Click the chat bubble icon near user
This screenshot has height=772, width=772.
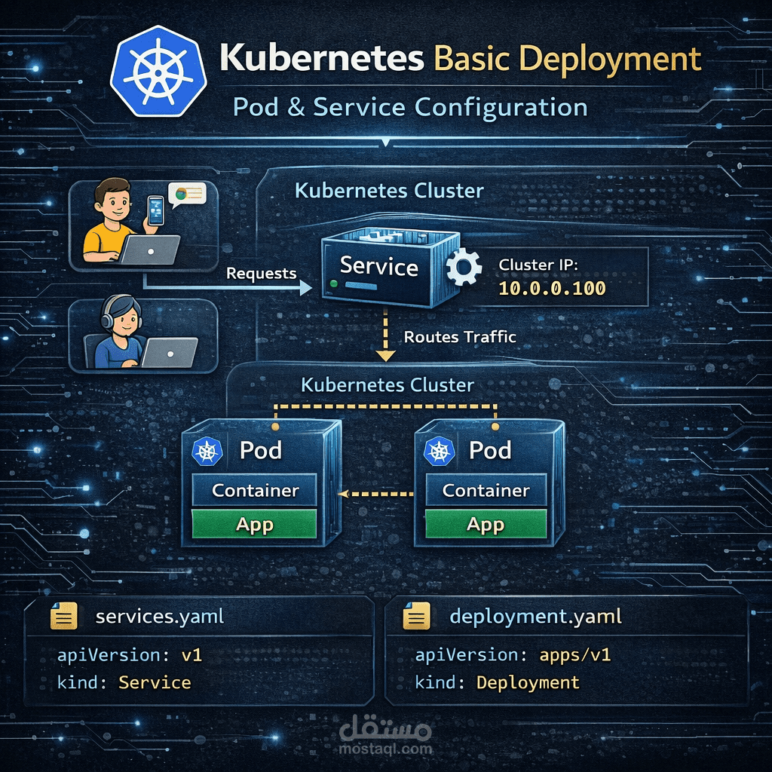click(x=187, y=195)
